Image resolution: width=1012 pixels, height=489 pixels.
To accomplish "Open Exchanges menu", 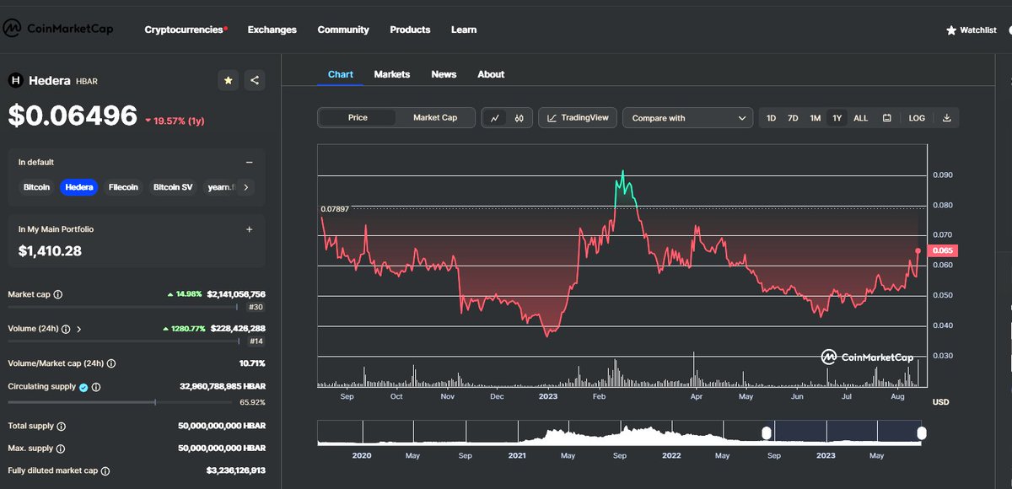I will pyautogui.click(x=272, y=30).
